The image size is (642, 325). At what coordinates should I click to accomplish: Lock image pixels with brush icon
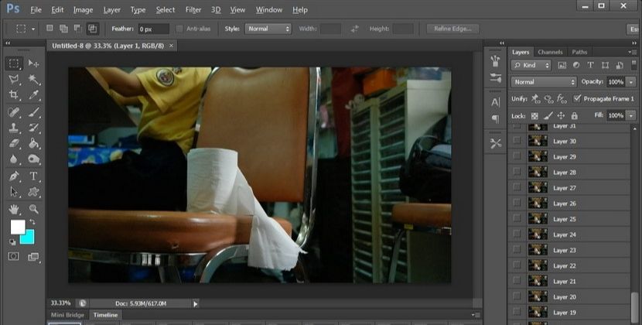[548, 116]
